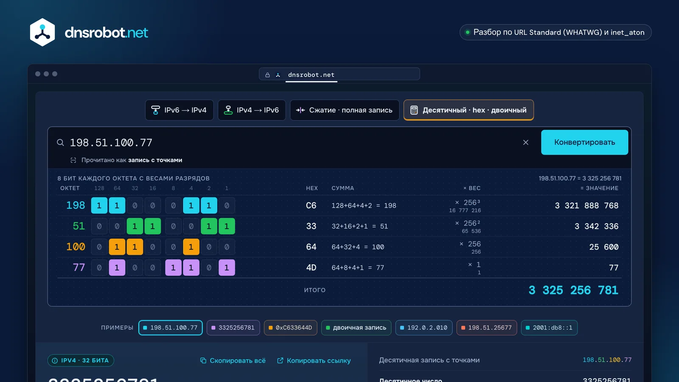Click the info icon in IPV4 · 32 БИТА badge

55,361
